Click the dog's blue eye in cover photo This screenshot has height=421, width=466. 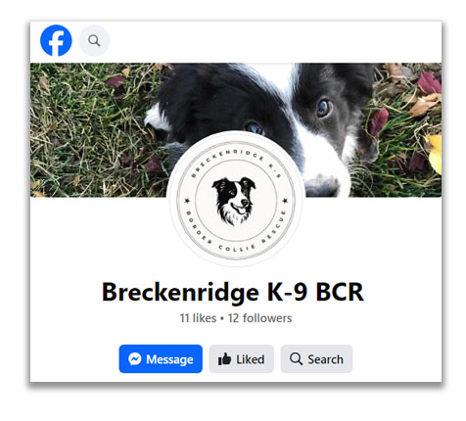tap(324, 109)
